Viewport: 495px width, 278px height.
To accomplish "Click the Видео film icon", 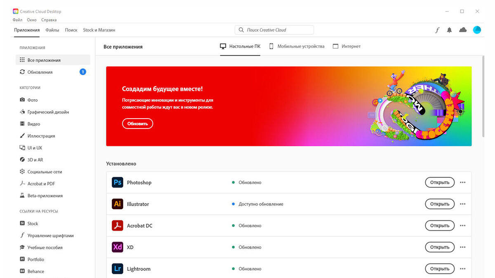I will 23,124.
